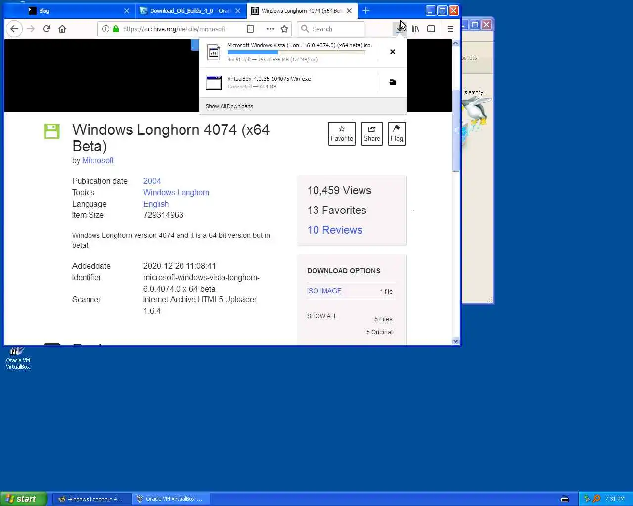Switch to the Download_Old_Builds_4_0 tab
The width and height of the screenshot is (633, 506).
point(190,10)
